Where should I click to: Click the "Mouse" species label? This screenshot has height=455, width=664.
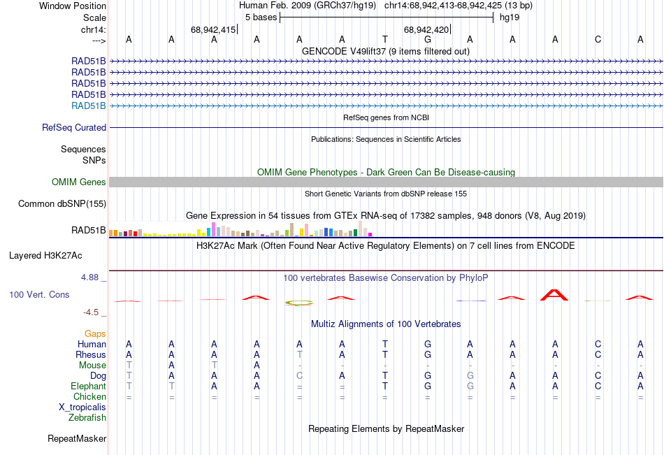[93, 365]
